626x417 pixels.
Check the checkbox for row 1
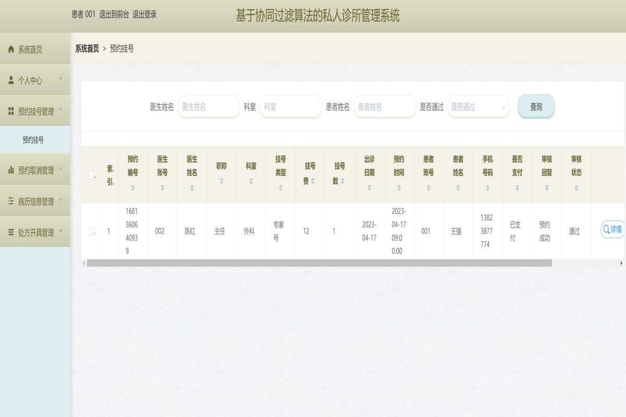(x=91, y=231)
